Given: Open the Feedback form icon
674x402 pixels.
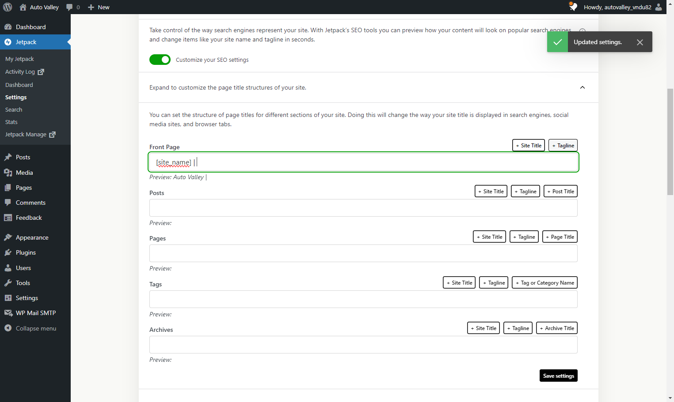Looking at the screenshot, I should tap(8, 218).
